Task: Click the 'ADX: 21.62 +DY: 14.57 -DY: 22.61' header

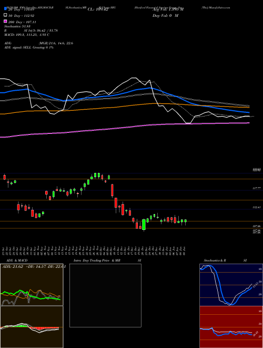Action: tap(34, 267)
